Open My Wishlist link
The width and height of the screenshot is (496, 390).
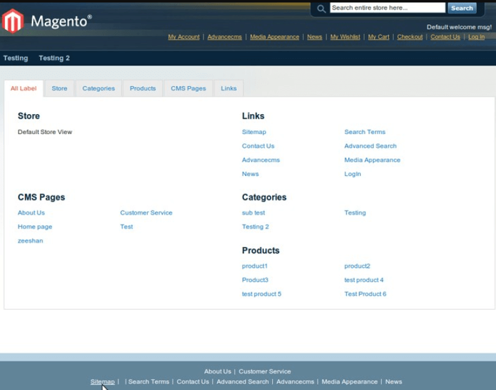[x=345, y=37]
